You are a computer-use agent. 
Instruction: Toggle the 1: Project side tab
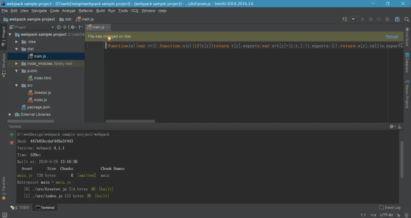click(4, 36)
